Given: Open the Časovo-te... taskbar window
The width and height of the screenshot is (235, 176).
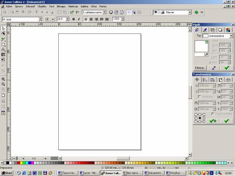Looking at the screenshot, I should pyautogui.click(x=67, y=173).
